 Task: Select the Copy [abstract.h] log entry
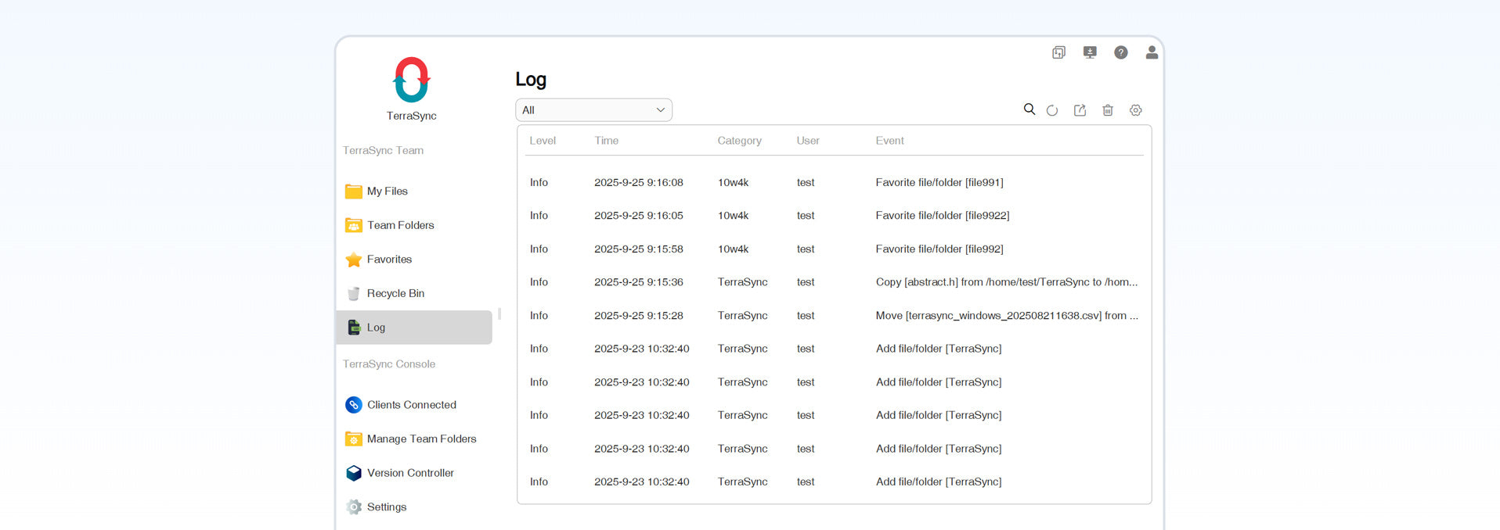[x=1006, y=282]
